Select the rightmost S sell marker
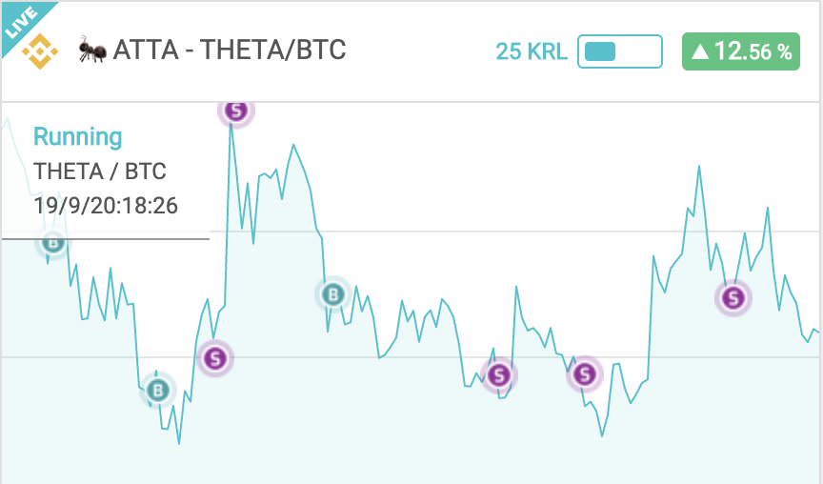The width and height of the screenshot is (823, 484). point(733,297)
